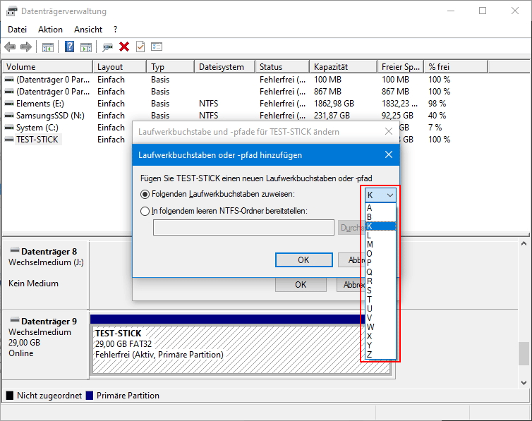Click Abbrechen in the background ändern dialog
The height and width of the screenshot is (421, 532).
[351, 285]
